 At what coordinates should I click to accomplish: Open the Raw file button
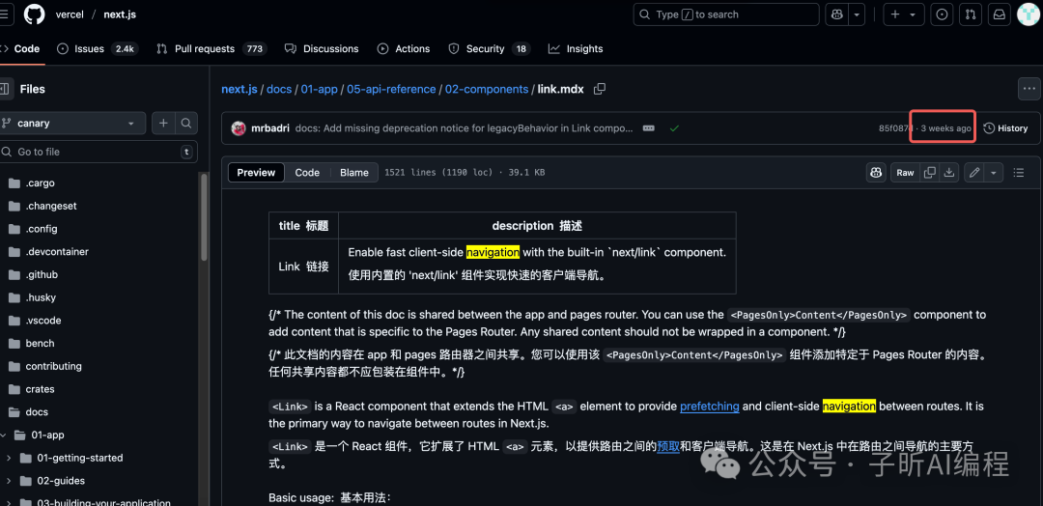click(x=905, y=172)
